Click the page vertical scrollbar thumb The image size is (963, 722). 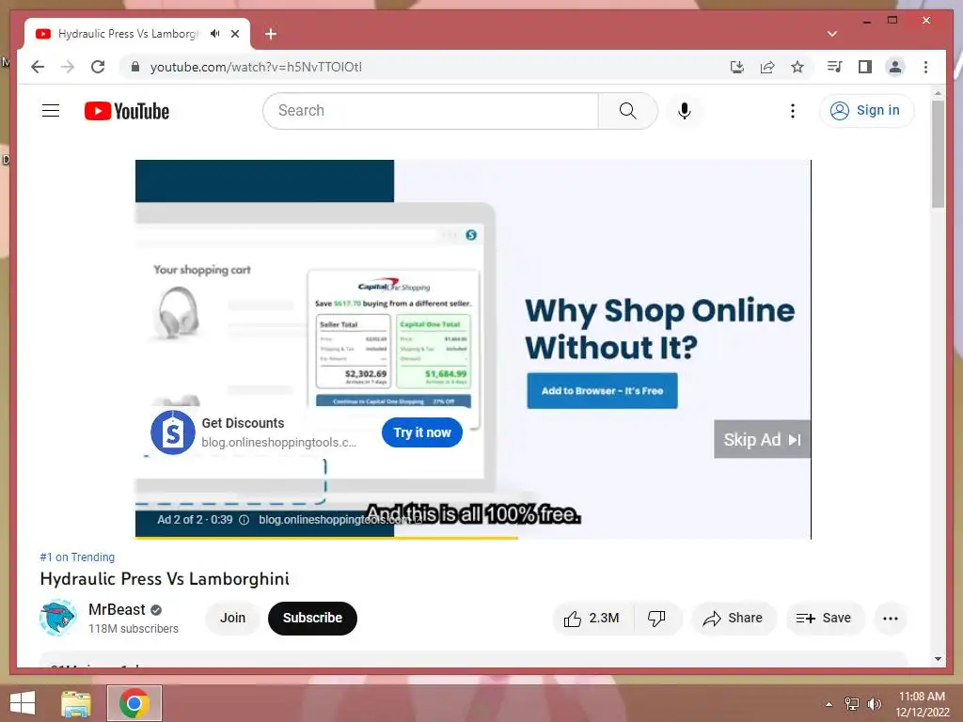point(938,153)
